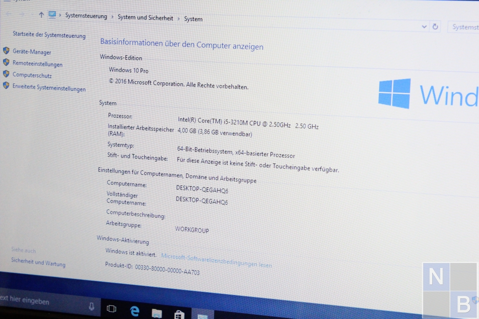The width and height of the screenshot is (479, 319).
Task: Click the 2016 Microsoft Corporation copyright text
Action: (x=178, y=83)
